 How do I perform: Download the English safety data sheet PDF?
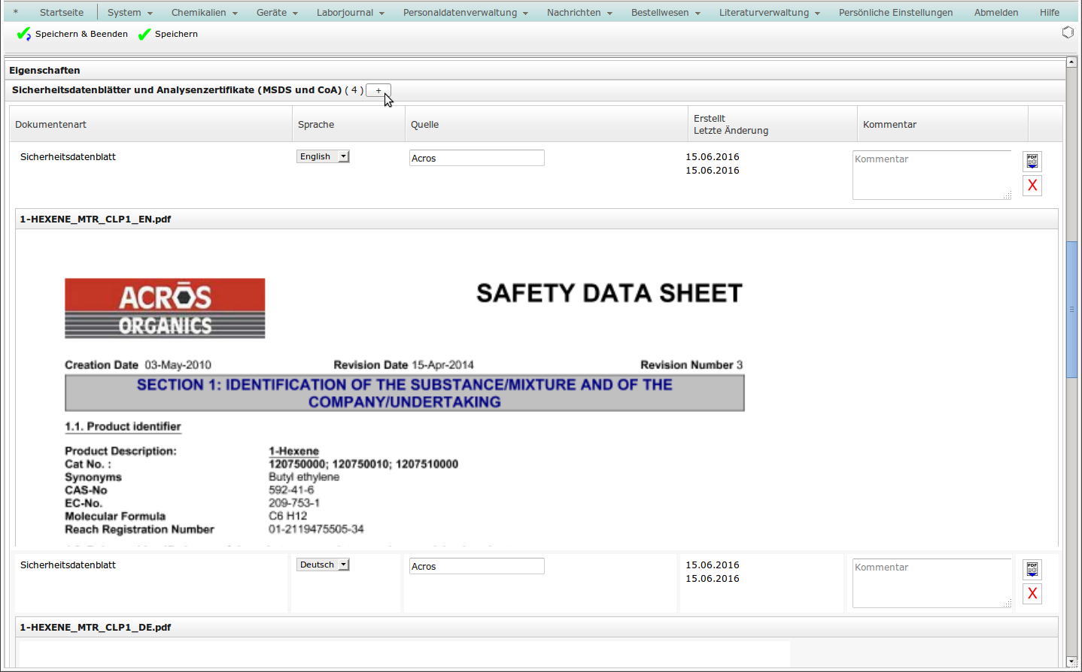pyautogui.click(x=1032, y=161)
